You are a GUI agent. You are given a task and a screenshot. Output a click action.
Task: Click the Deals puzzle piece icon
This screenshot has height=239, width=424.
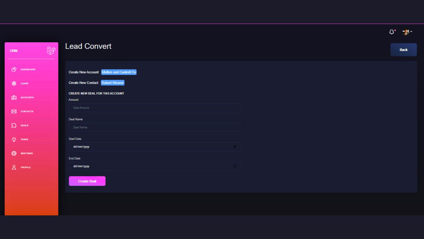14,125
